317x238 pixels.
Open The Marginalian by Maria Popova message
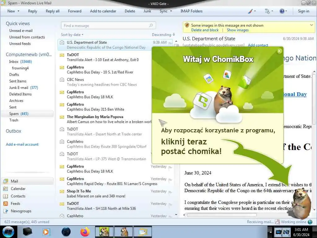coord(105,119)
